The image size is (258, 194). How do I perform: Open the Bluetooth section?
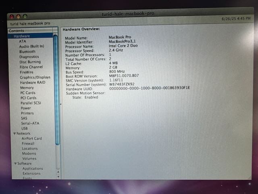click(x=27, y=52)
